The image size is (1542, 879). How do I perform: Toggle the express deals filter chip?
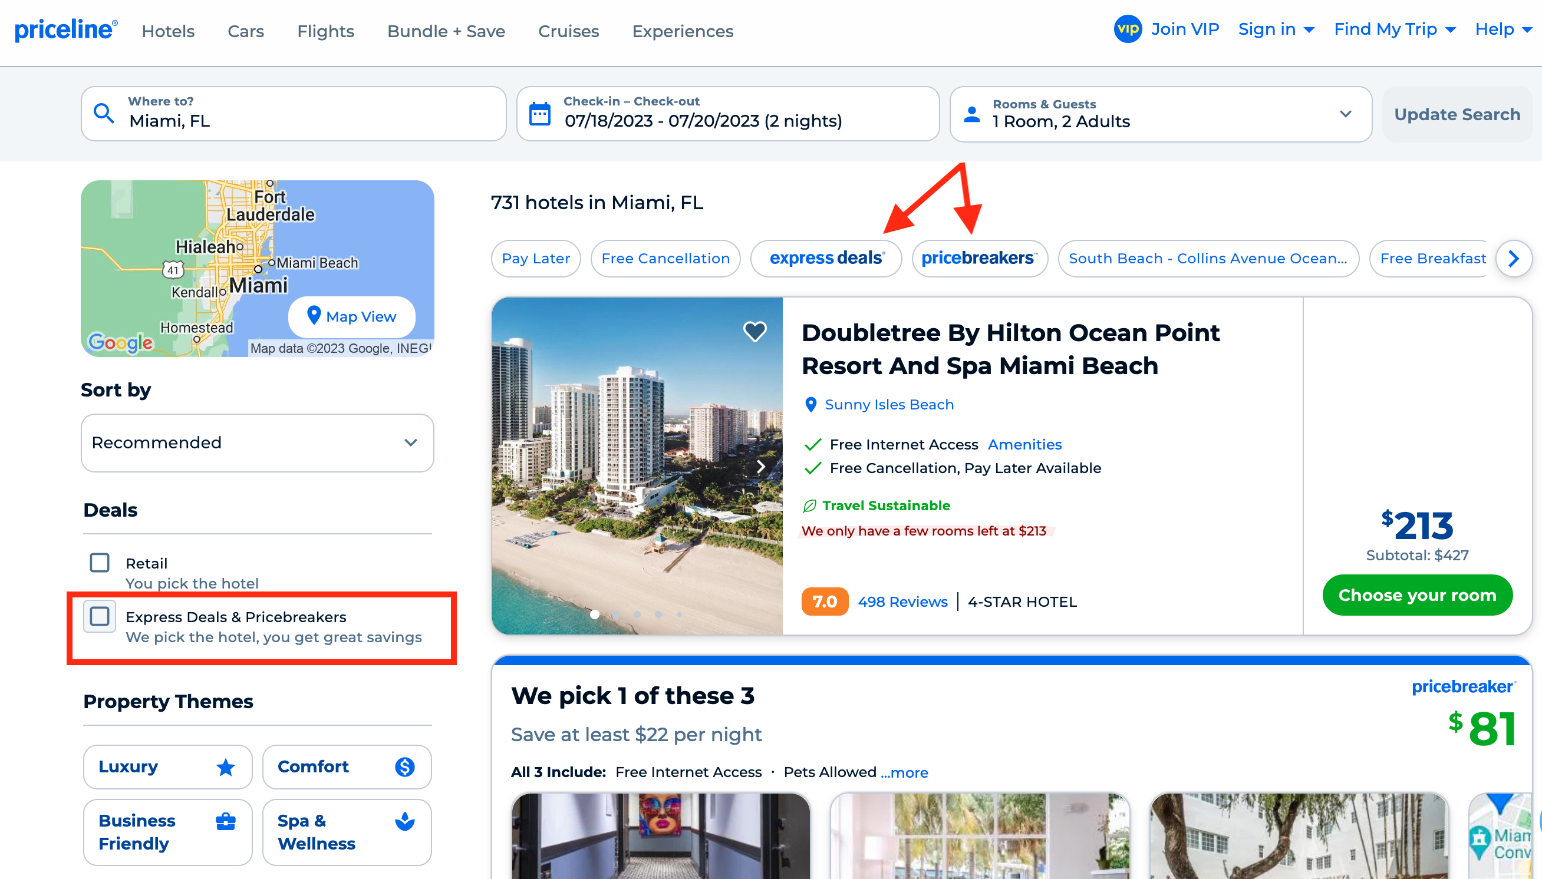tap(826, 259)
